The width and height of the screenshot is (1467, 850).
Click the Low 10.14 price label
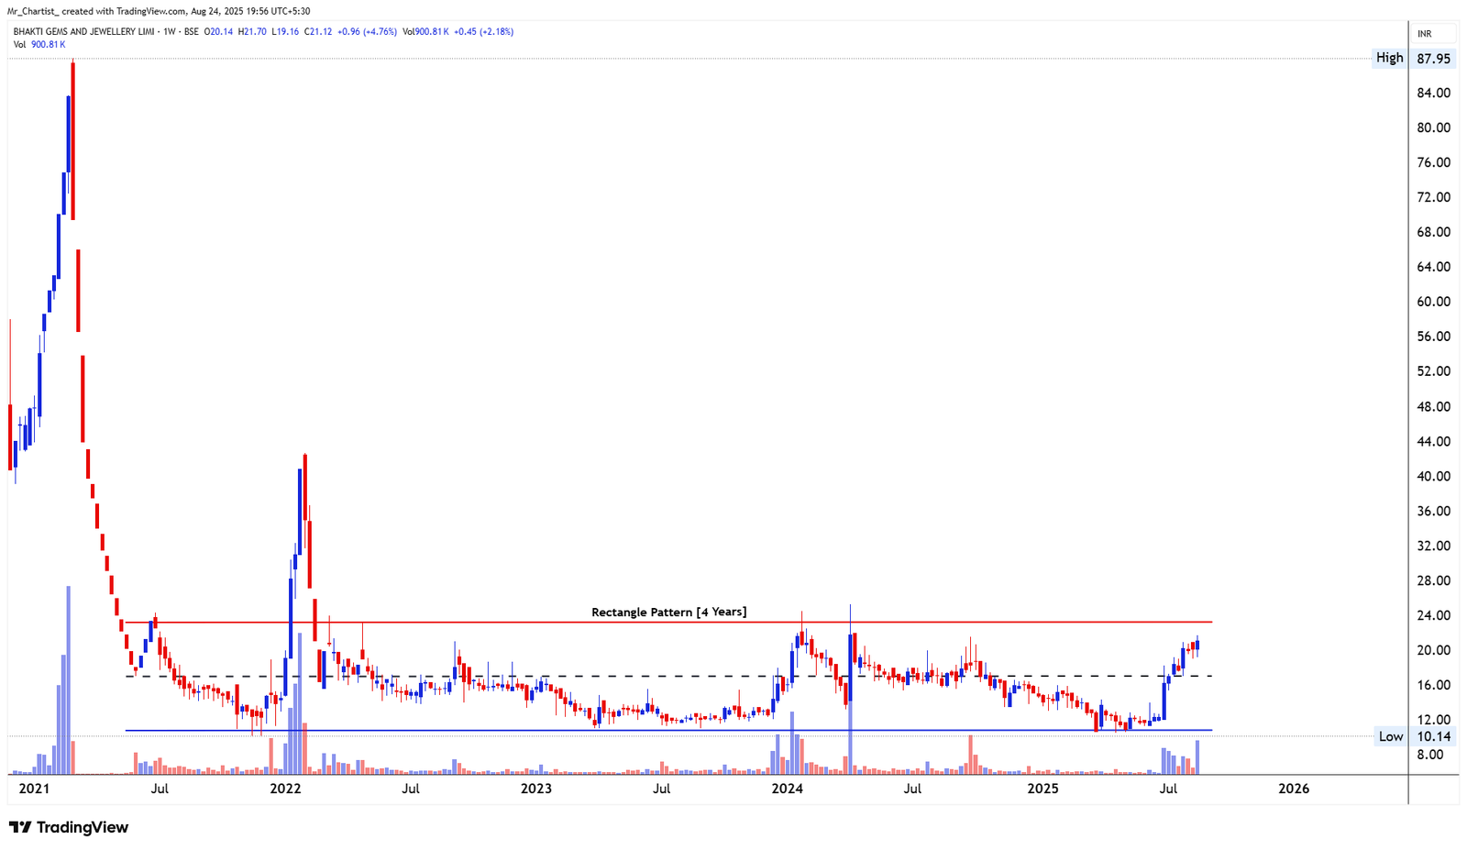click(1433, 736)
